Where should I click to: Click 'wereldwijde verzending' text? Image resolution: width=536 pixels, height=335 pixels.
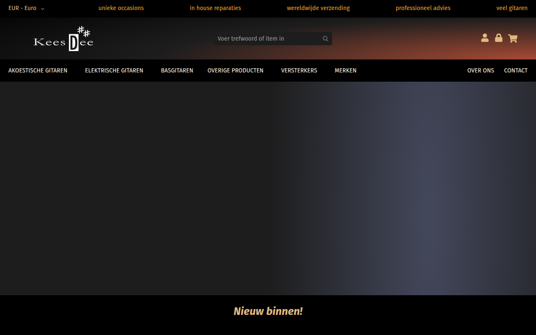pos(318,8)
